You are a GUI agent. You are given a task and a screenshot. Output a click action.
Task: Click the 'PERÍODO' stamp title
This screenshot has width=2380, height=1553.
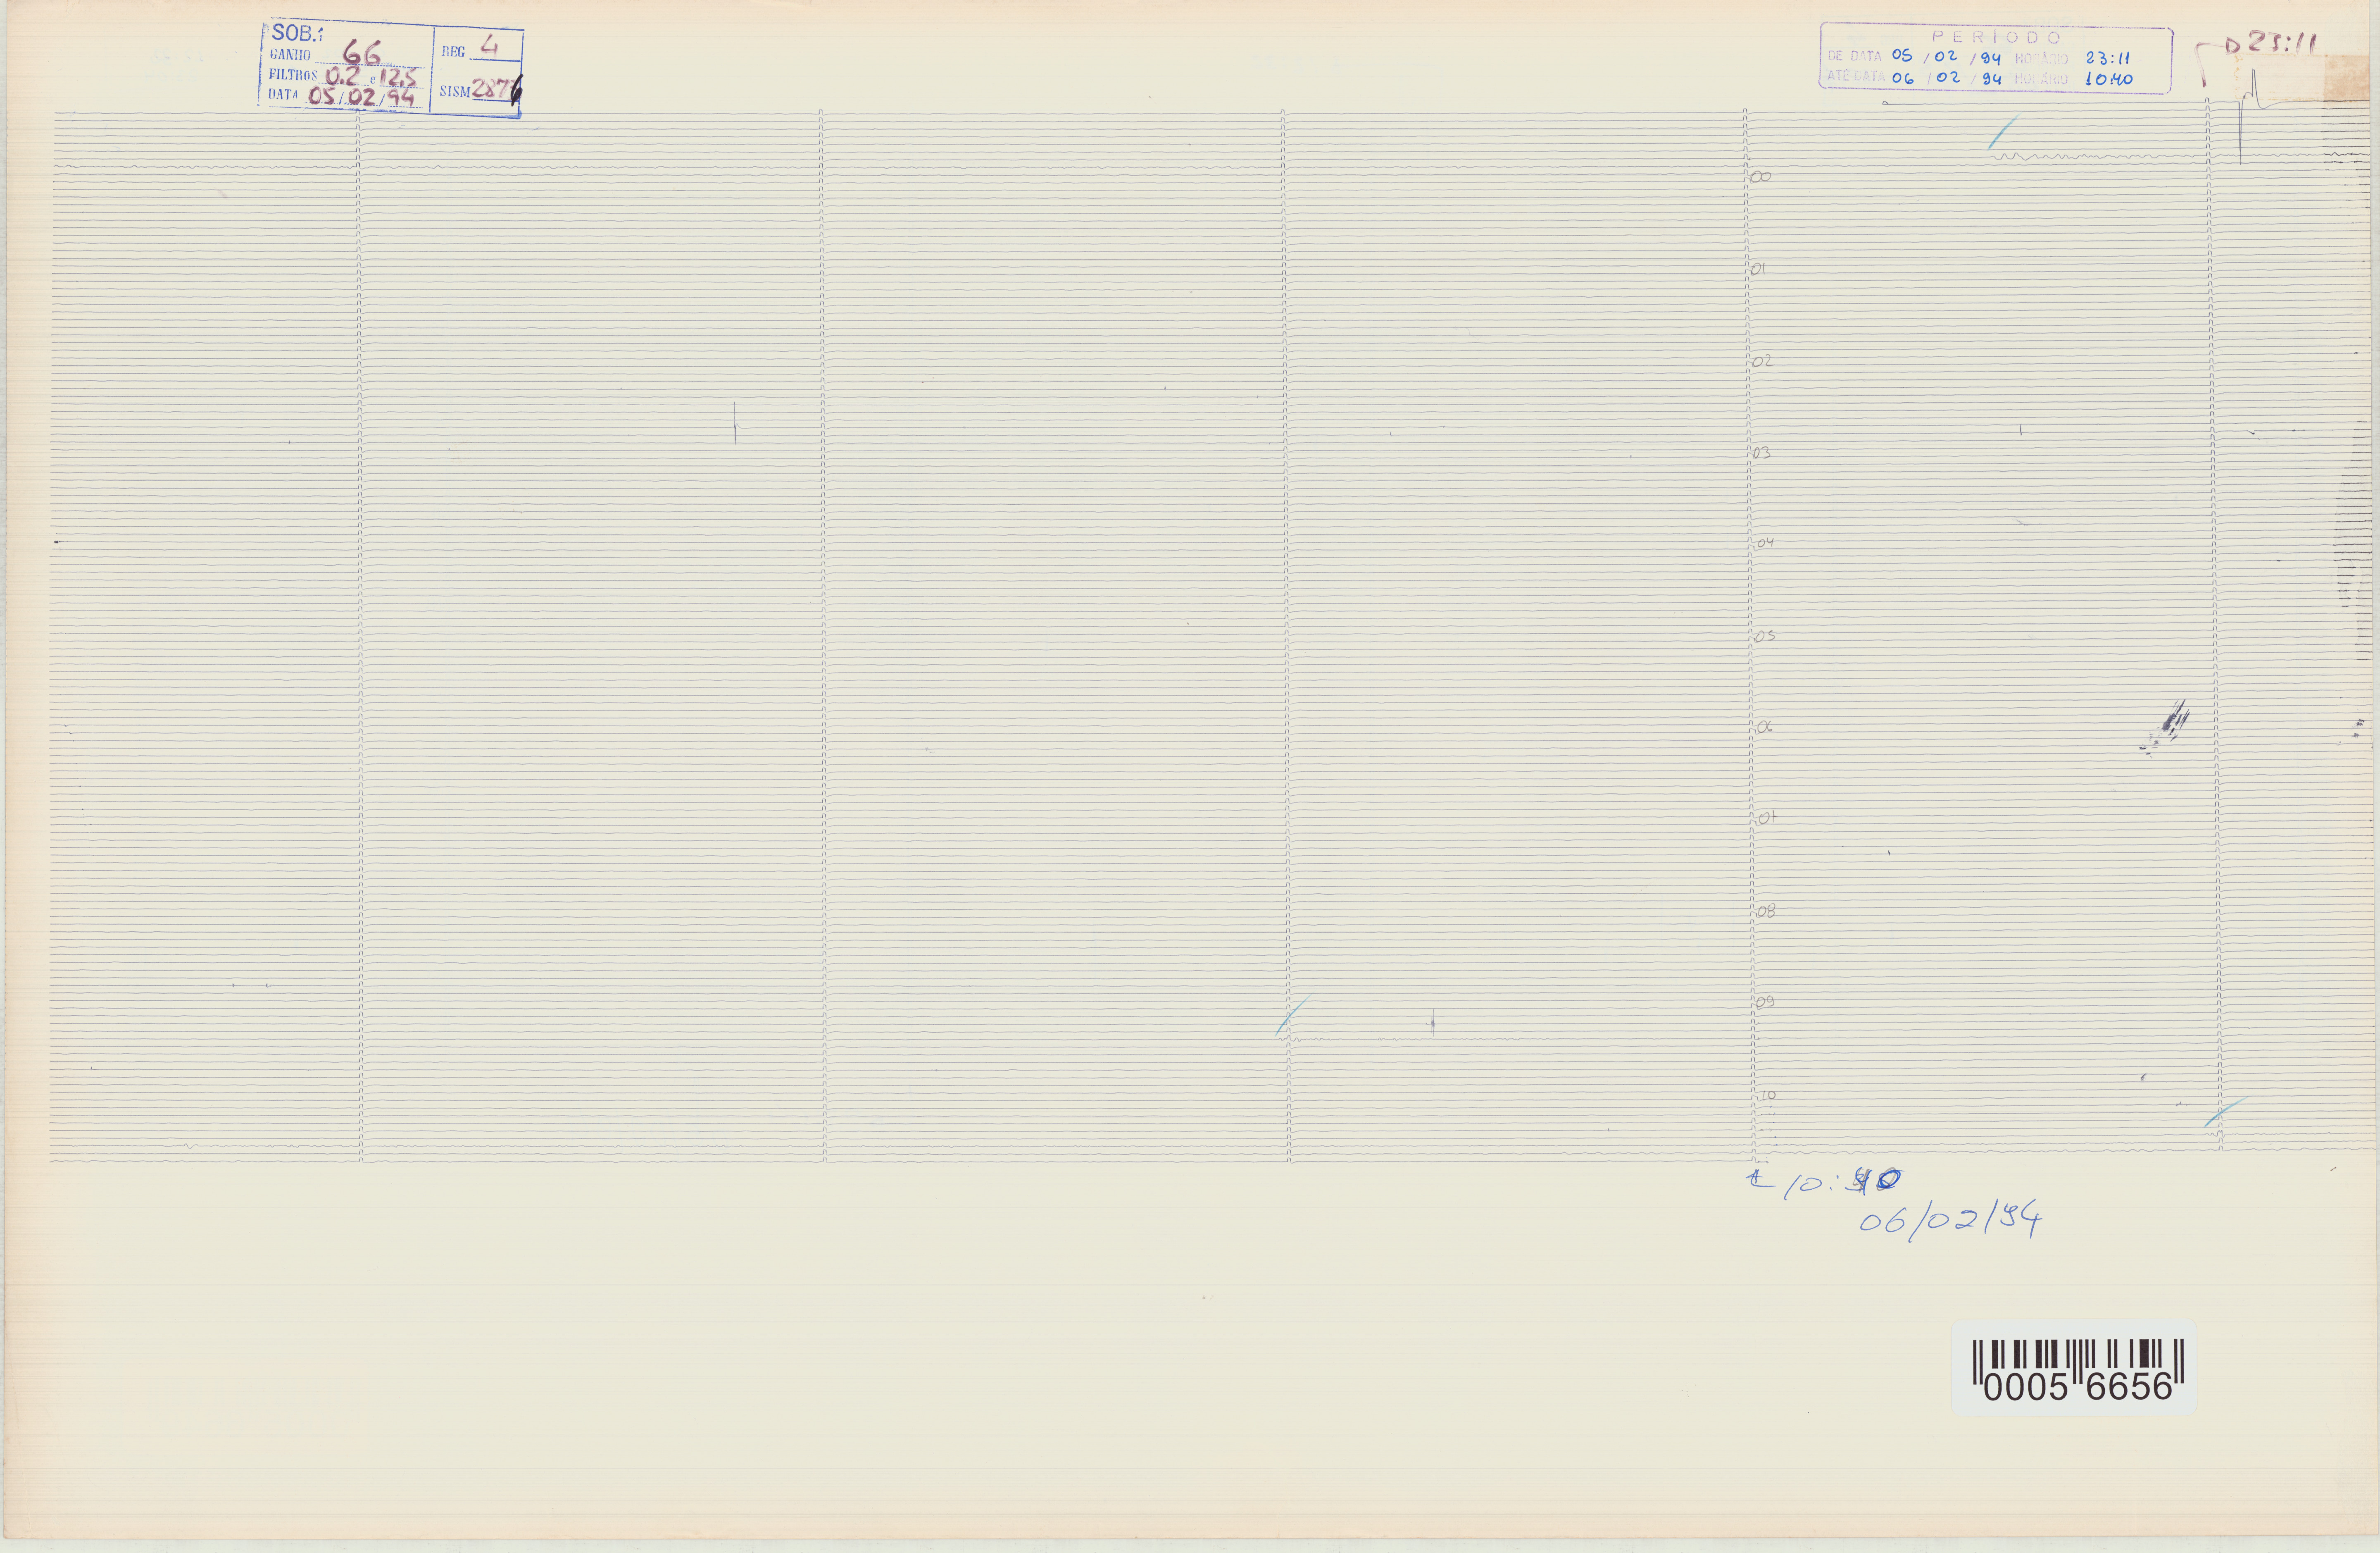click(x=1997, y=37)
